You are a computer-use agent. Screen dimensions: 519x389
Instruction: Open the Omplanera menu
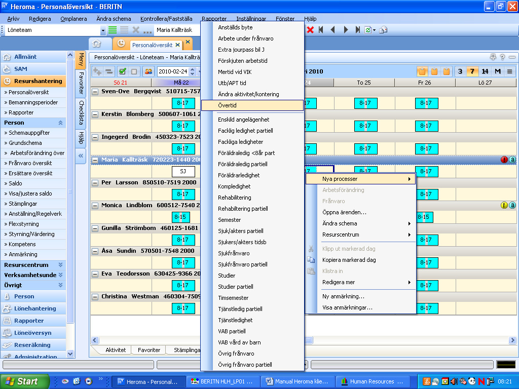[x=73, y=19]
